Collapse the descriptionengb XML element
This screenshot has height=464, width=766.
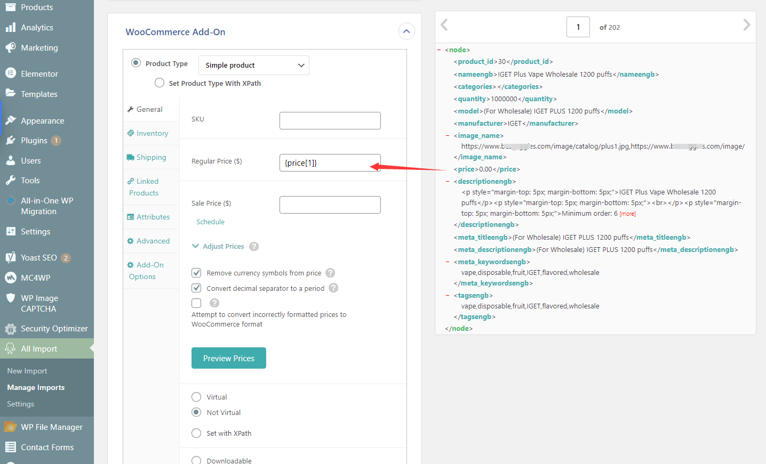(447, 182)
